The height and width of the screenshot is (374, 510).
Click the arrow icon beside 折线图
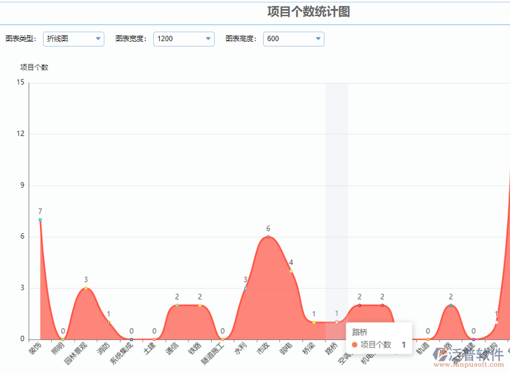(98, 39)
